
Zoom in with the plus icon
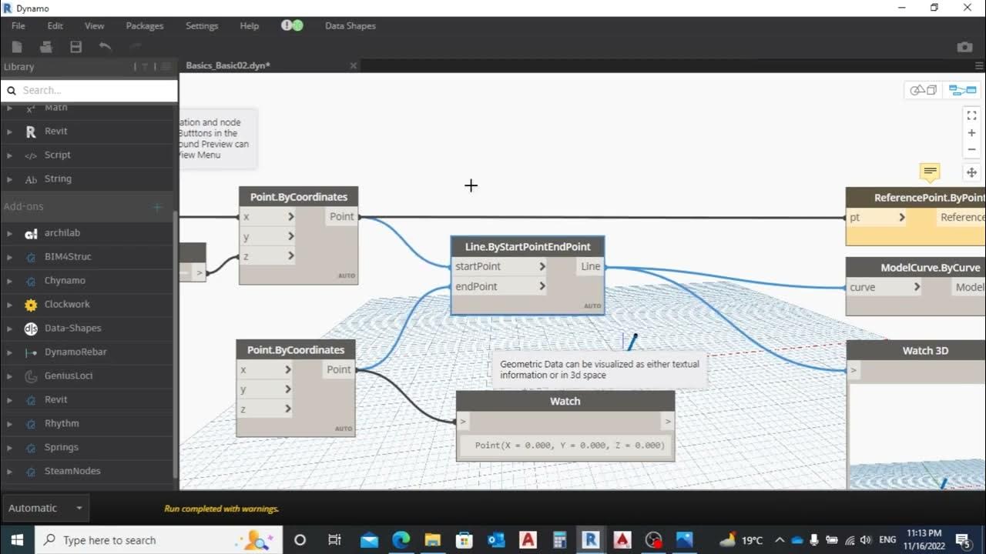pyautogui.click(x=971, y=132)
